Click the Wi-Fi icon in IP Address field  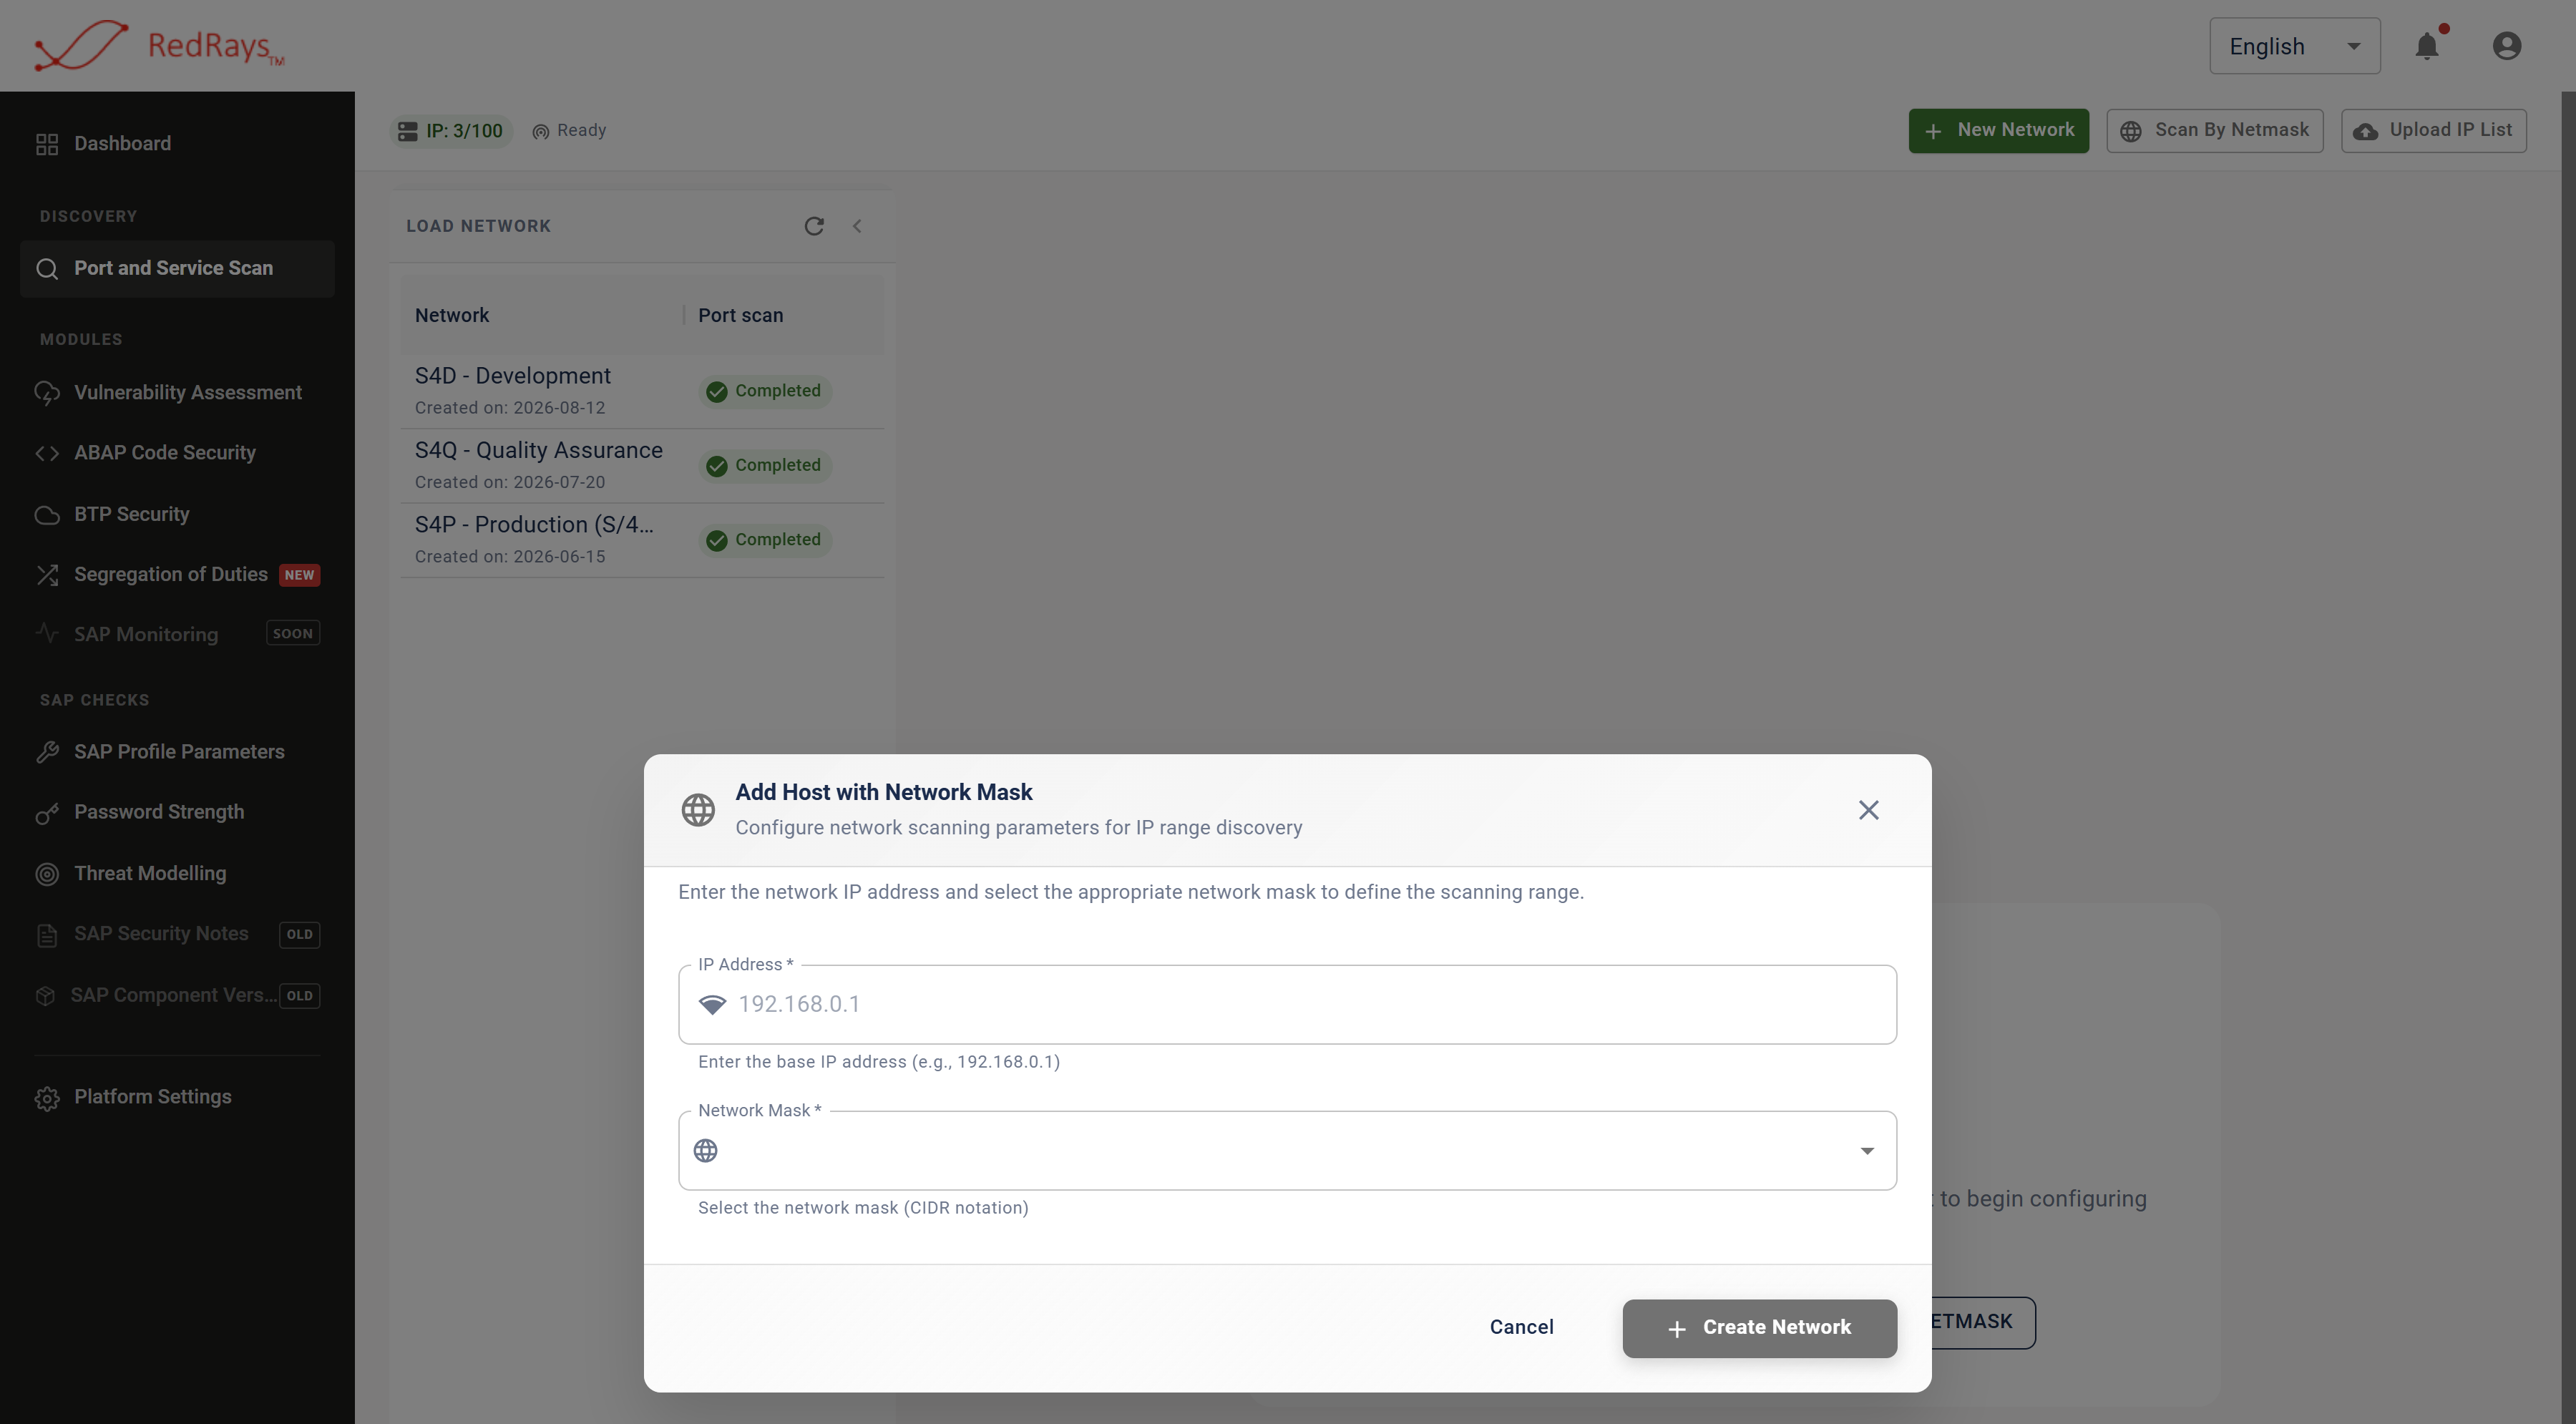(x=712, y=1005)
